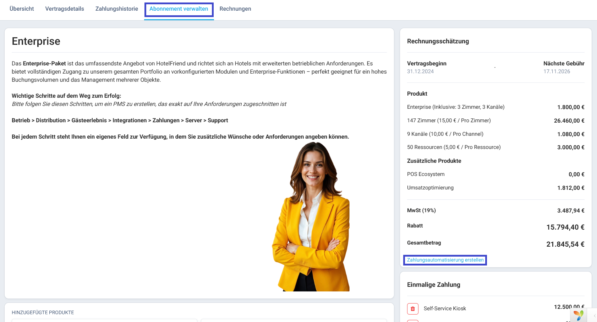Click the HINZUGEFÜGTE PRODUKTE section label
Image resolution: width=597 pixels, height=322 pixels.
(43, 312)
